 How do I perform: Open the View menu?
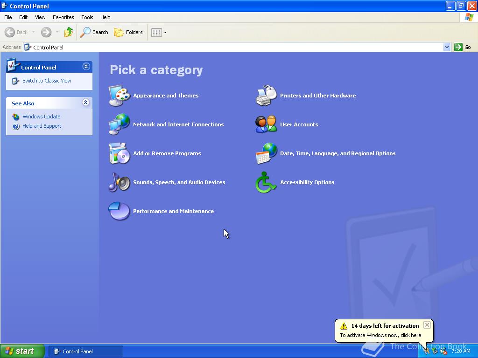pyautogui.click(x=40, y=17)
